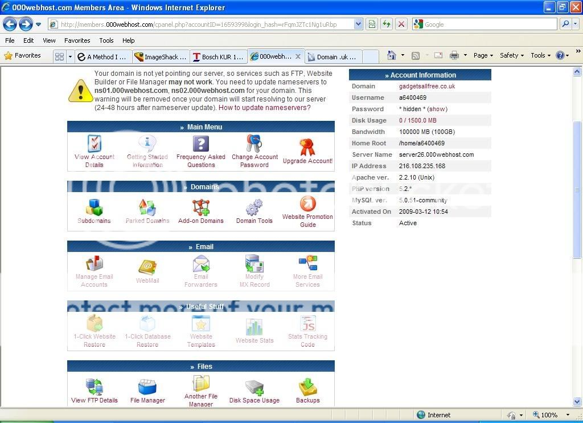The width and height of the screenshot is (583, 423).
Task: Expand the Safety toolbar menu
Action: click(512, 55)
